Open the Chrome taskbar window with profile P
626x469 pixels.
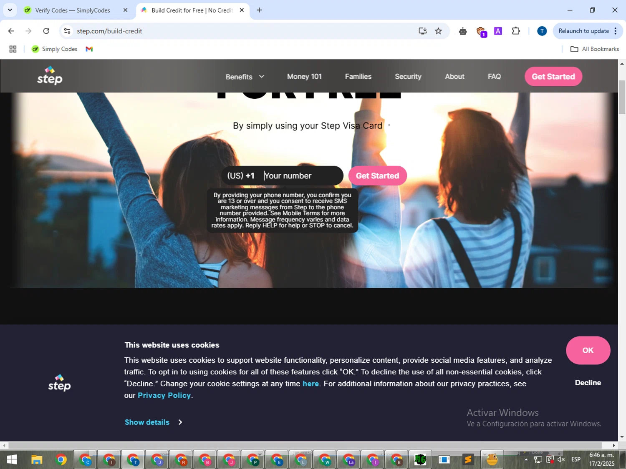253,459
